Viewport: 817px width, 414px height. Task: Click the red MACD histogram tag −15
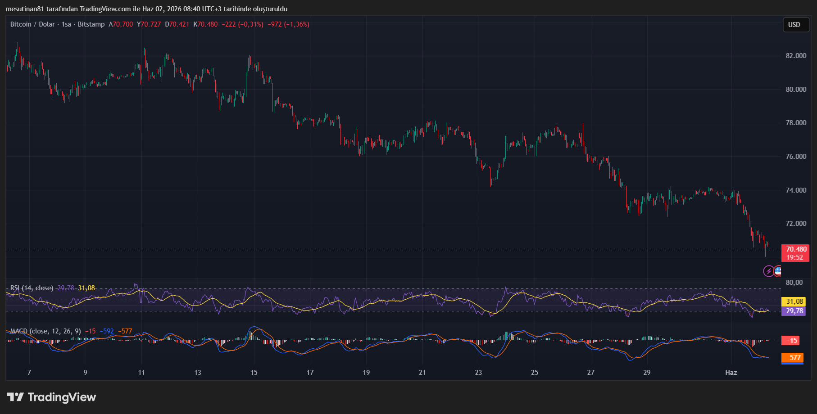(x=791, y=341)
